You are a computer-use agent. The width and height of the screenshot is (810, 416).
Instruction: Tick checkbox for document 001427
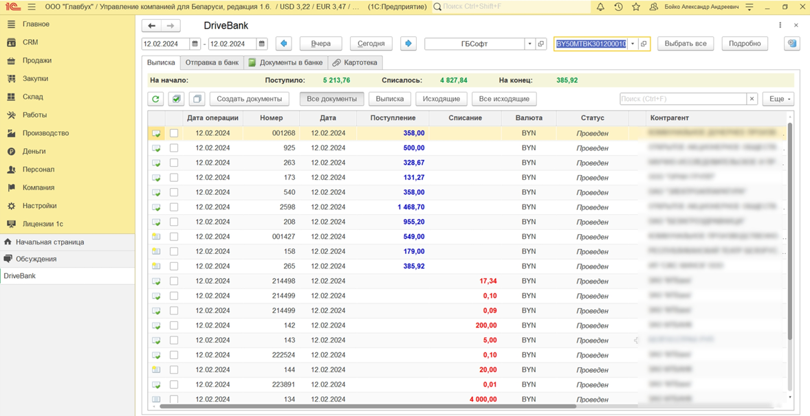click(x=174, y=237)
